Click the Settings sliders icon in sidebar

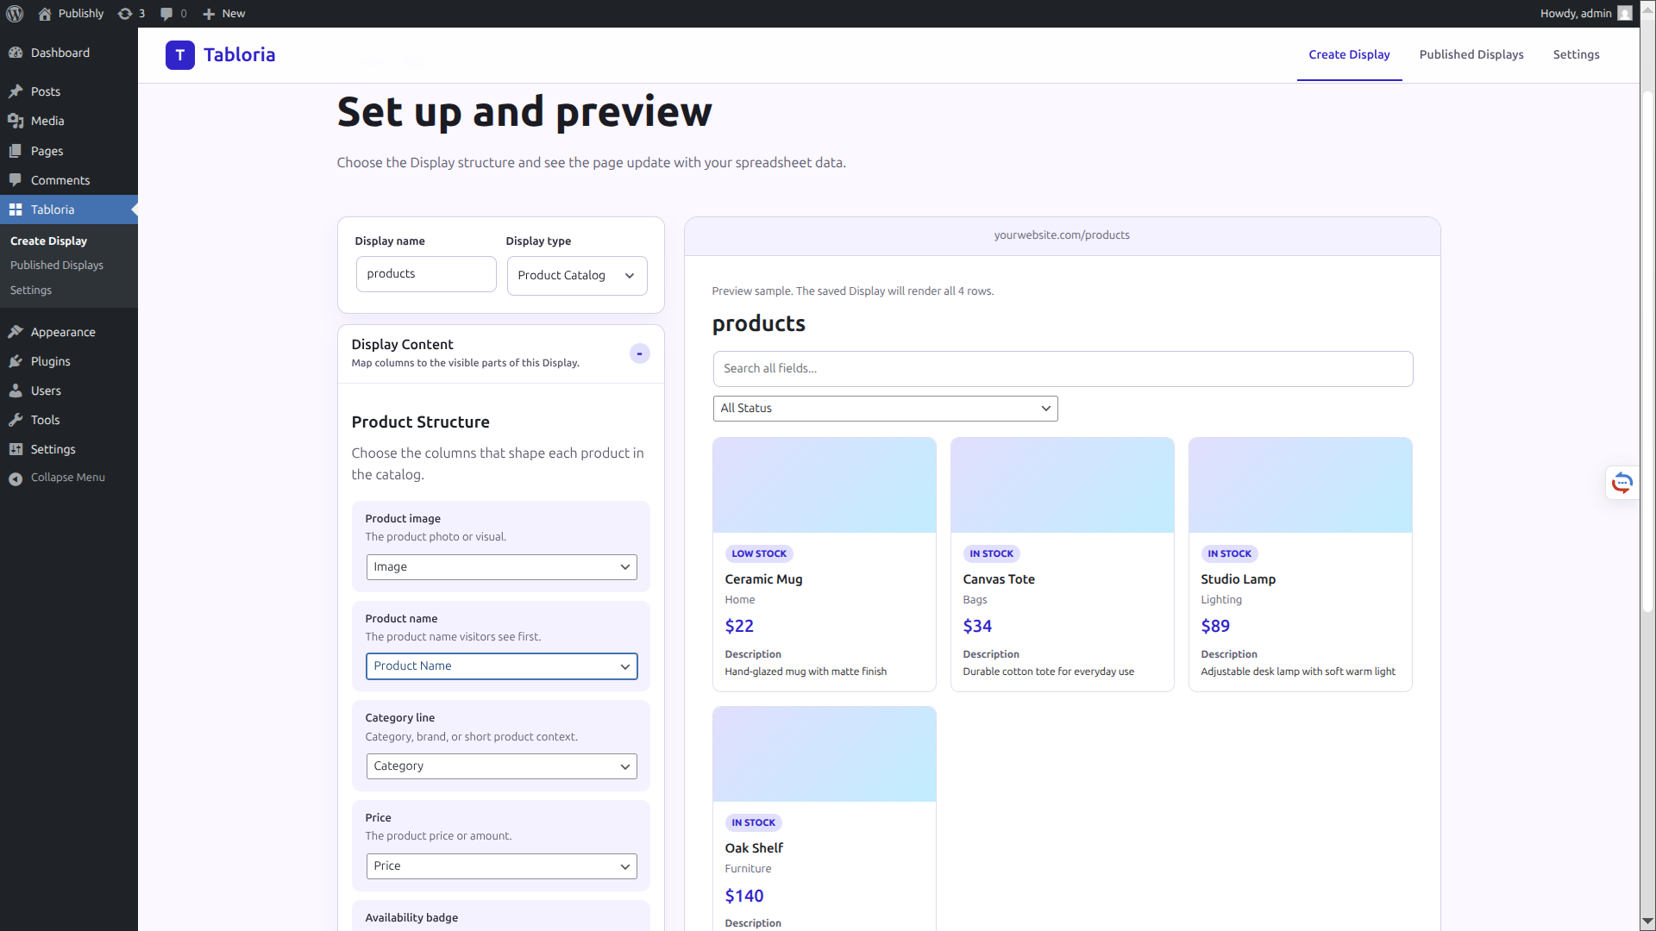(x=16, y=449)
